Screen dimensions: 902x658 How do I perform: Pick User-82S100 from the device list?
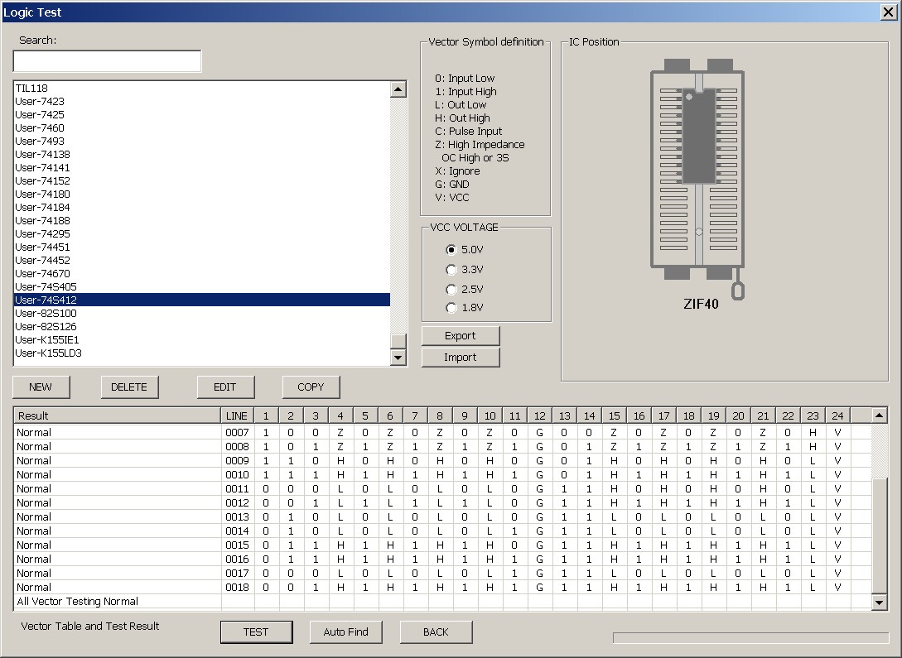(46, 314)
